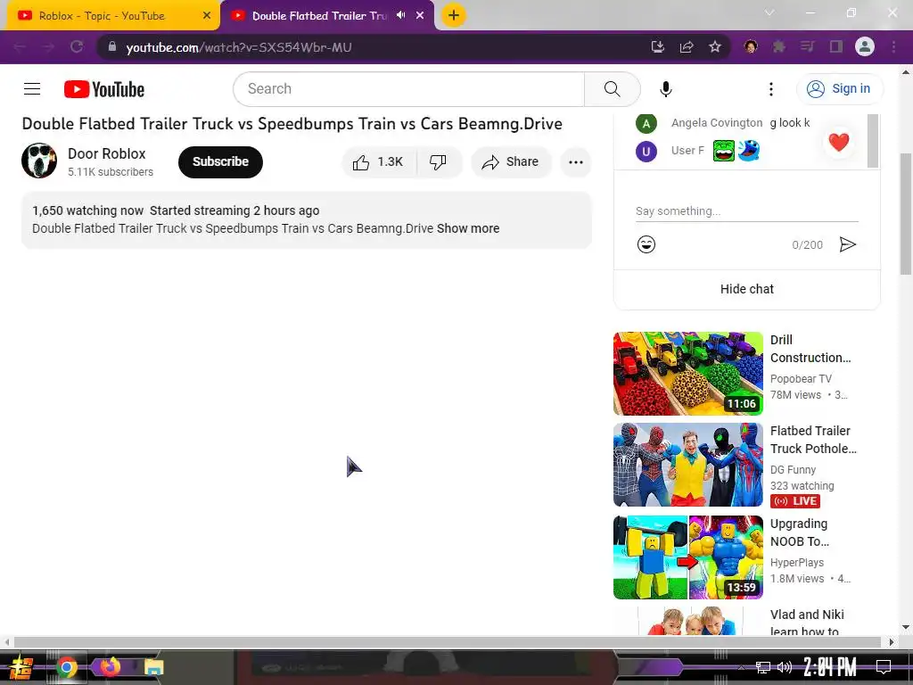Open more actions ellipsis under video
Screen dimensions: 913x685
[x=576, y=162]
